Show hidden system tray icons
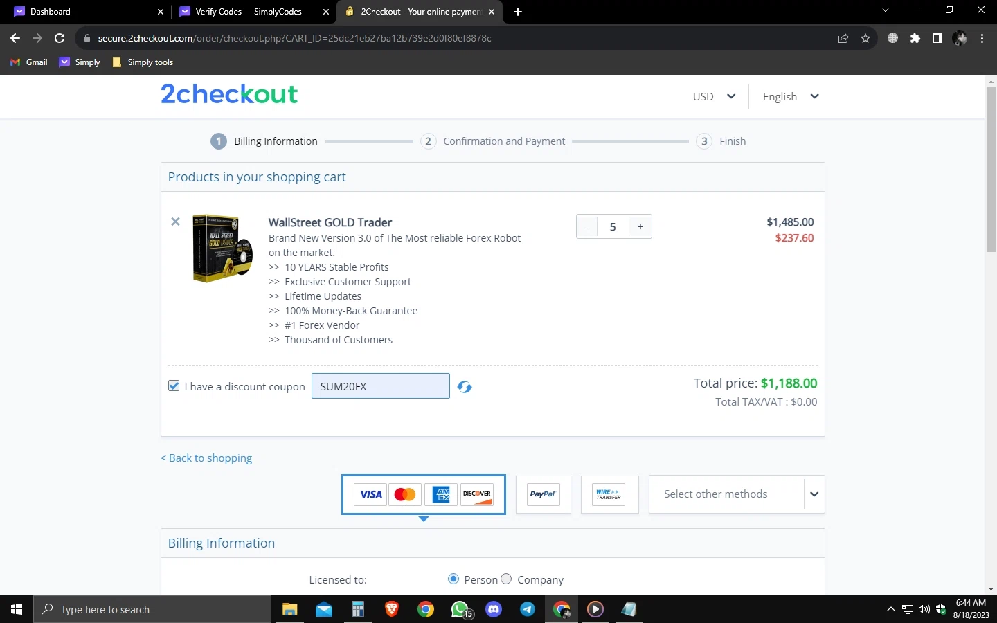Image resolution: width=997 pixels, height=623 pixels. click(x=890, y=610)
